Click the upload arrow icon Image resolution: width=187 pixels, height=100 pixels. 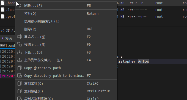[x=20, y=60]
